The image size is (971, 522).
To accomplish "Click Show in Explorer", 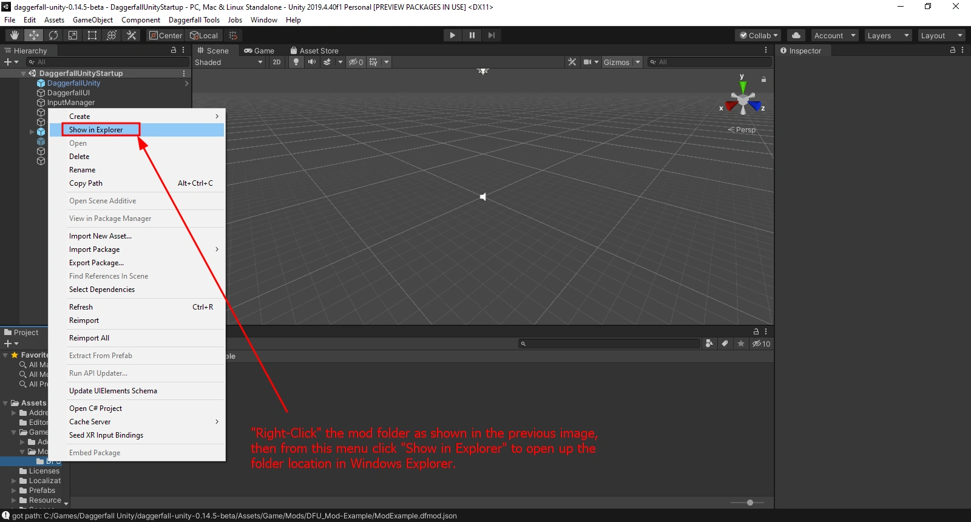I will [x=137, y=130].
